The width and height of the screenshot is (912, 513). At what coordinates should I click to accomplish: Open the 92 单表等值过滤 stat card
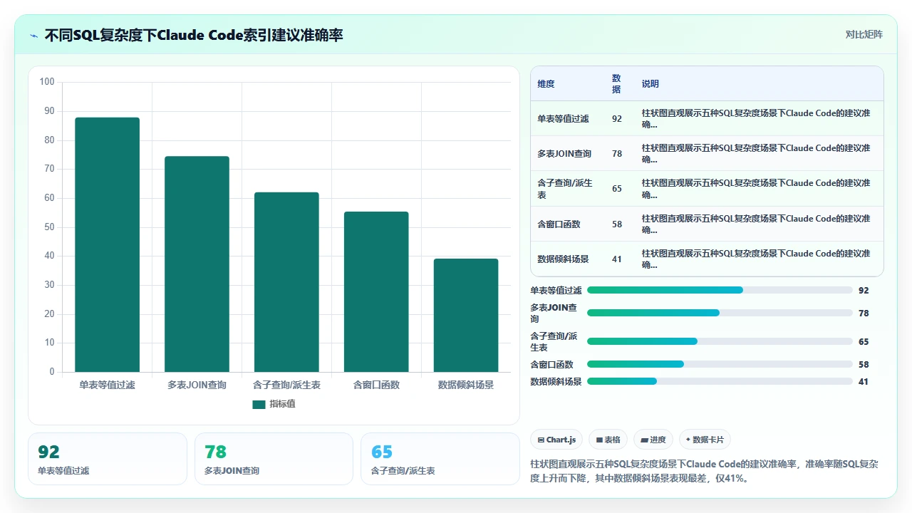tap(108, 459)
